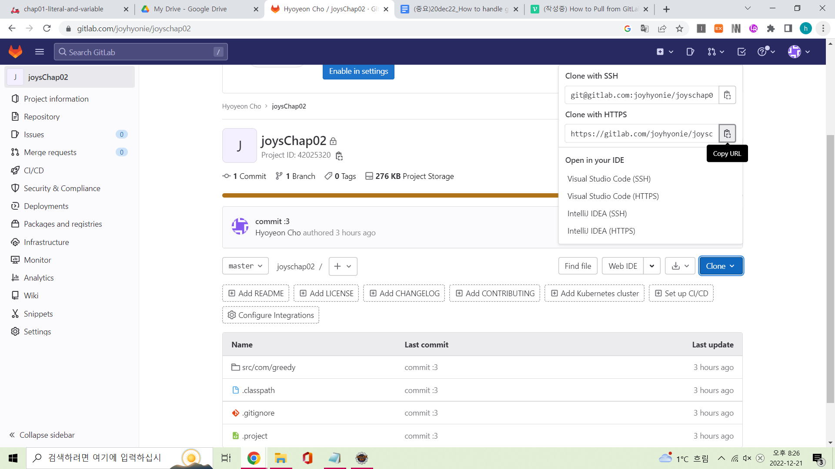Open the Clone dropdown menu

(721, 265)
